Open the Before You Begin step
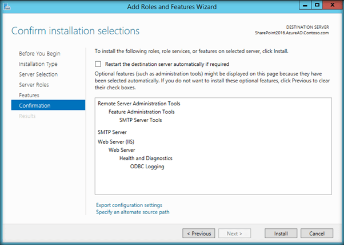This screenshot has height=245, width=344. click(39, 54)
